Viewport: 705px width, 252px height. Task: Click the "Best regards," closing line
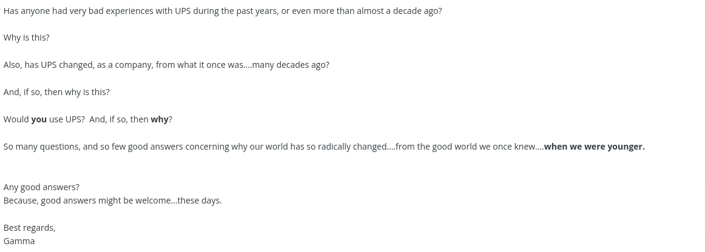click(x=29, y=228)
